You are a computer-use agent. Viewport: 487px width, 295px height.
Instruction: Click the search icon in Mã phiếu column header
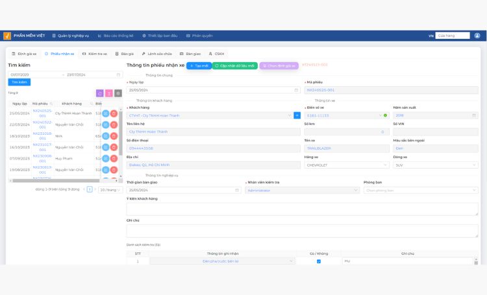click(51, 103)
